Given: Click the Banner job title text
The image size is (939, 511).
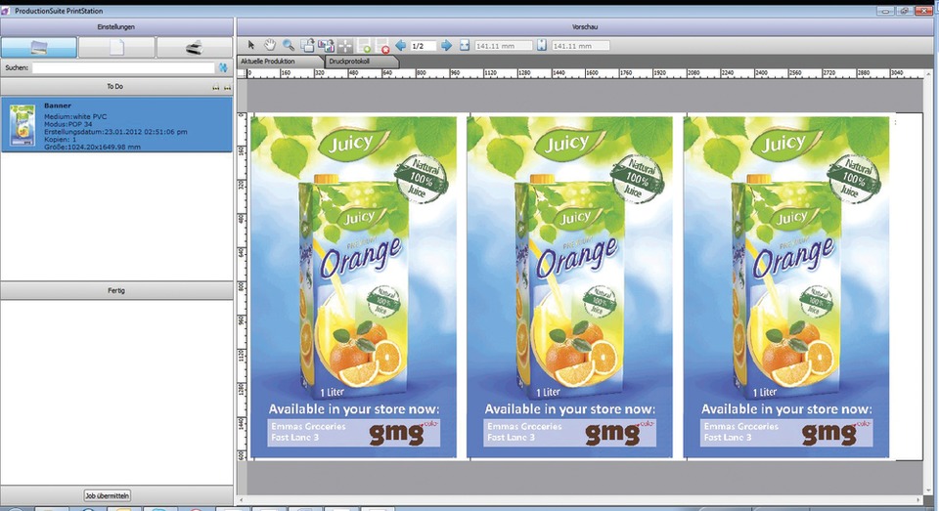Looking at the screenshot, I should (58, 106).
